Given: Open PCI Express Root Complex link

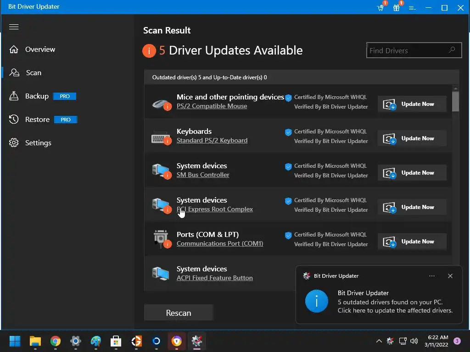Looking at the screenshot, I should (x=215, y=209).
